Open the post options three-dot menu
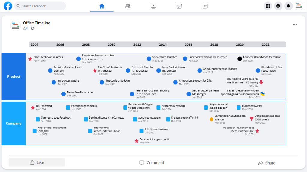 [x=295, y=24]
